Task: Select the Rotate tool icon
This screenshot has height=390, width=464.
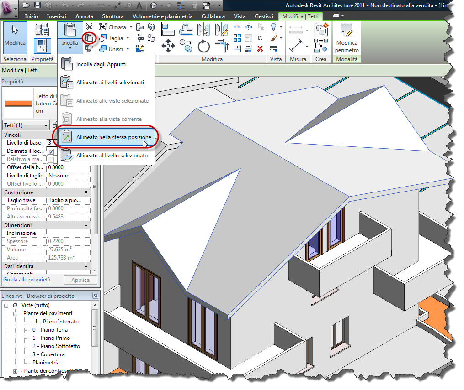Action: click(203, 46)
